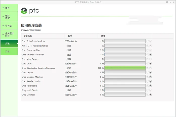Viewport: 176px width, 117px height.
Task: Select the Visual C++ Redistributables row name
Action: (35, 46)
